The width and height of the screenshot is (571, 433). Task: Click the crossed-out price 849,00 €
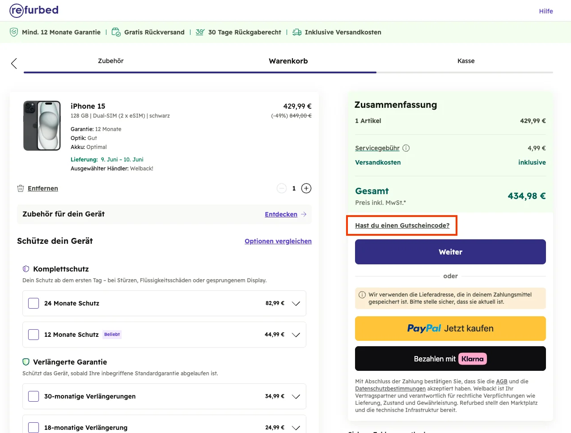point(300,115)
